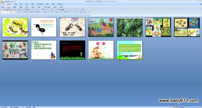Click the Open folder icon in the toolbar
The image size is (202, 108).
pyautogui.click(x=4, y=10)
